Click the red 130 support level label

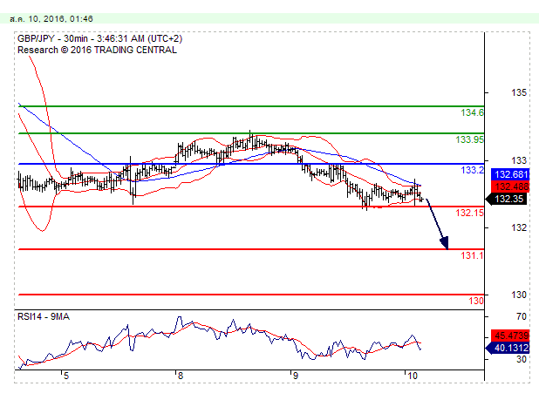(x=476, y=301)
